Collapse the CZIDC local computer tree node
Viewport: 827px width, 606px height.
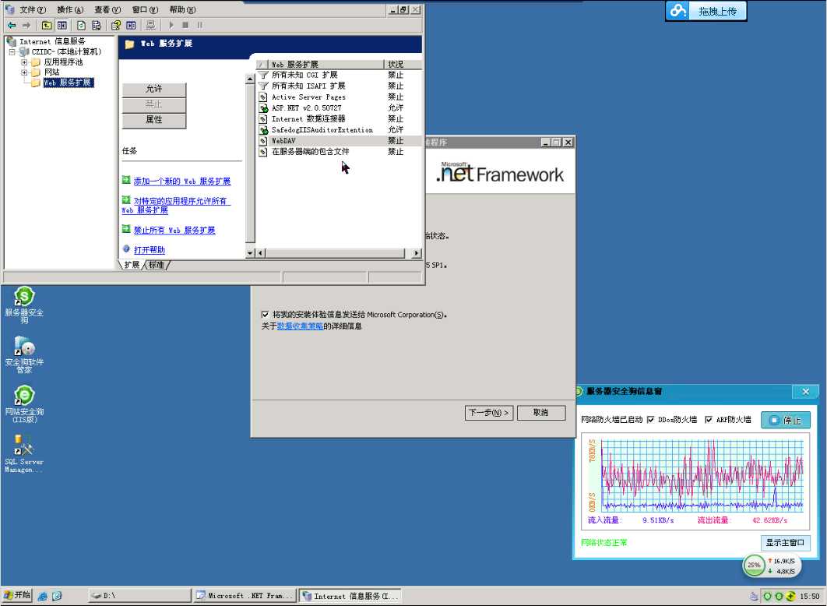(12, 51)
